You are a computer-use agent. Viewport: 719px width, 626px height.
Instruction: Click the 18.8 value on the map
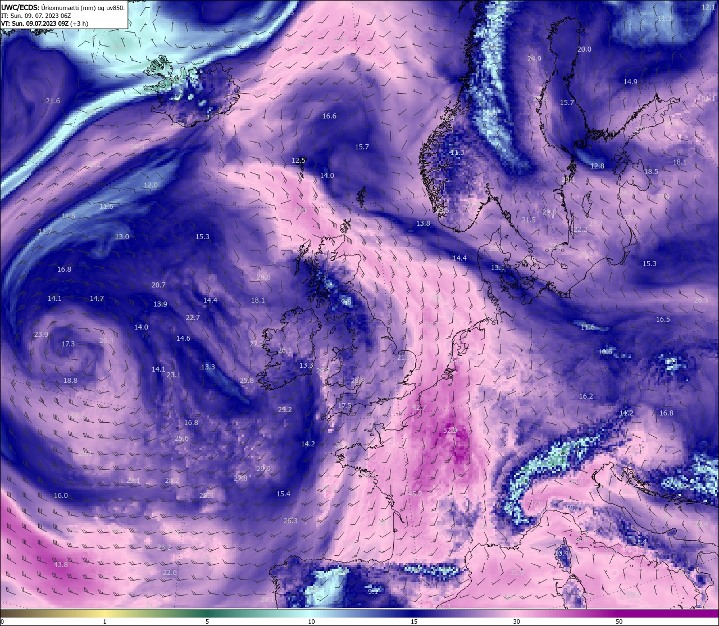coord(70,381)
